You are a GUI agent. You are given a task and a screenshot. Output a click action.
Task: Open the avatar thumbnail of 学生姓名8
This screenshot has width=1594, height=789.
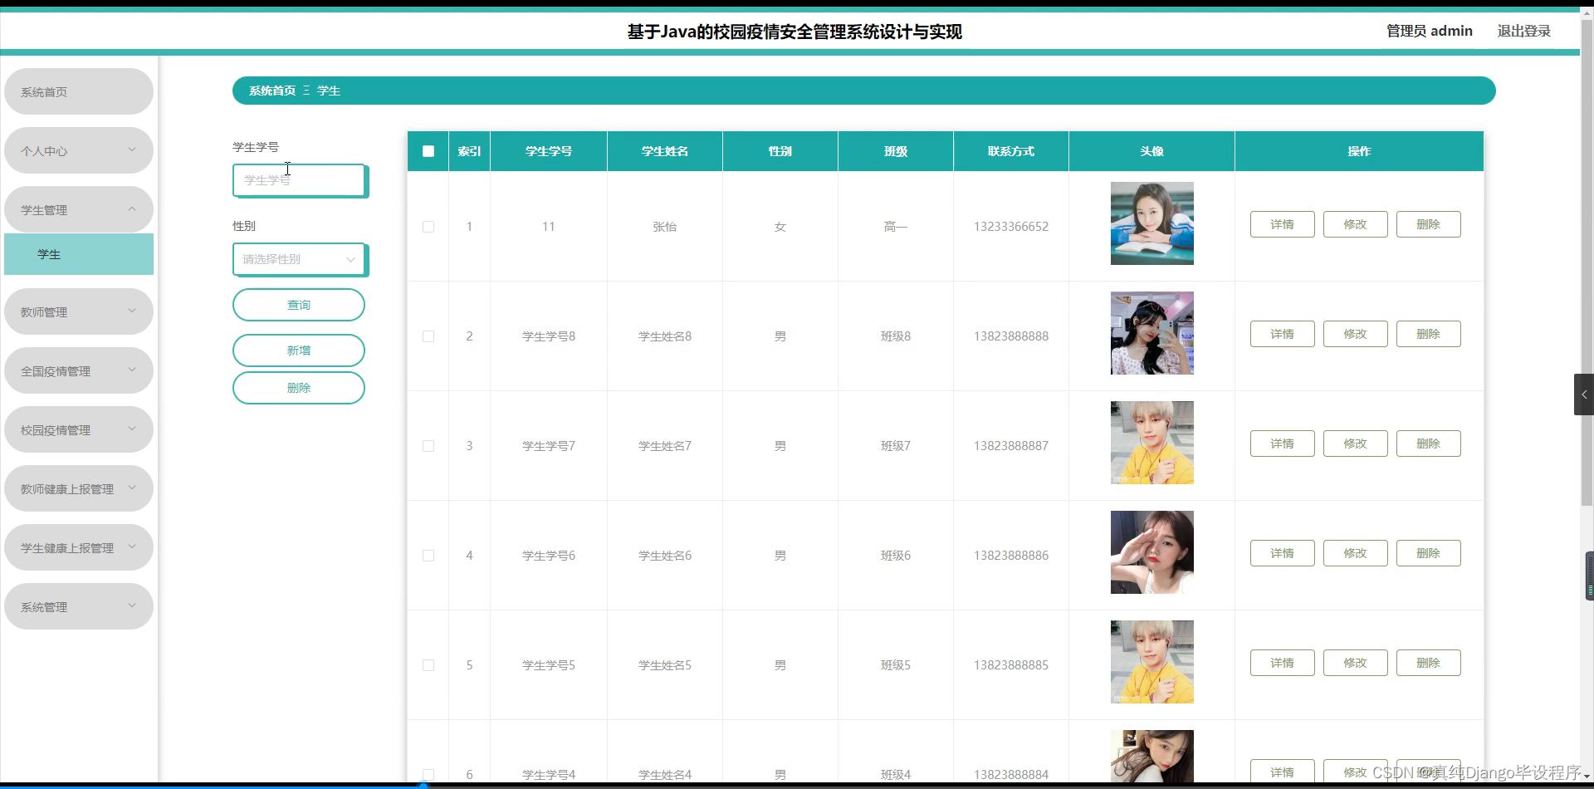tap(1152, 333)
